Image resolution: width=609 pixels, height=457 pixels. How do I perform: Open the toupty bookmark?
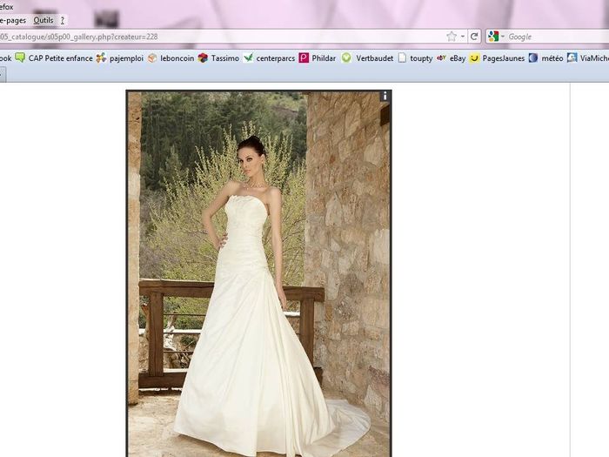[x=421, y=58]
